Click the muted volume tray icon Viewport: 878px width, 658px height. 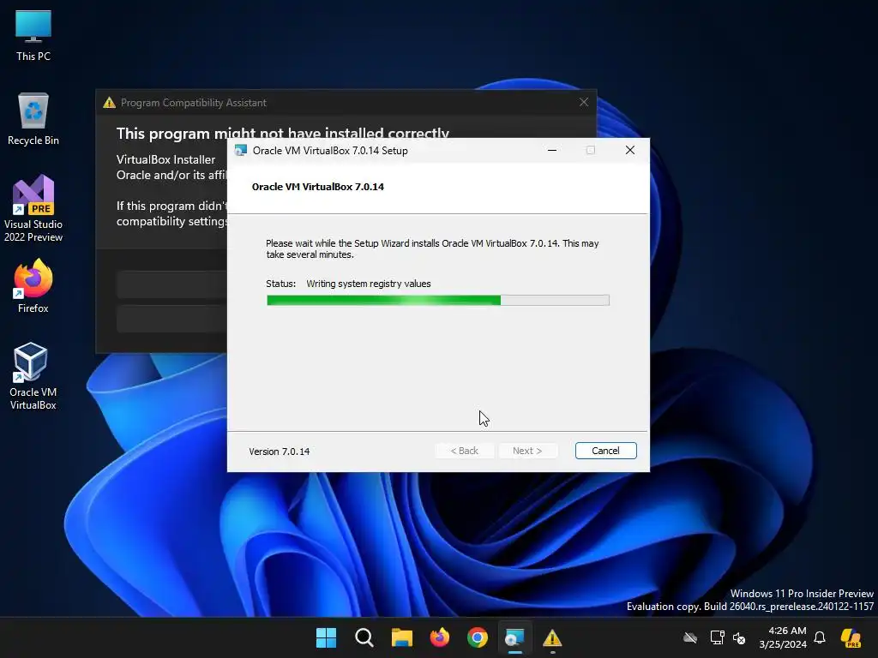tap(739, 637)
